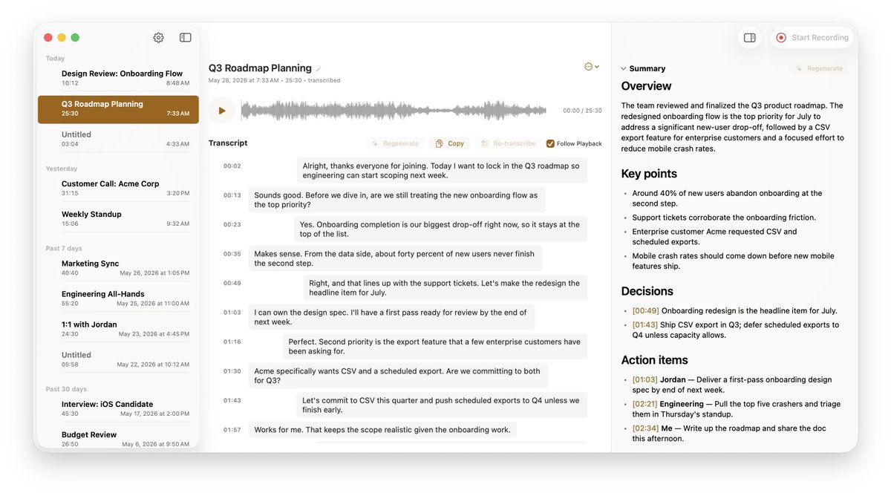The image size is (891, 496).
Task: Regenerate the summary
Action: pyautogui.click(x=819, y=68)
